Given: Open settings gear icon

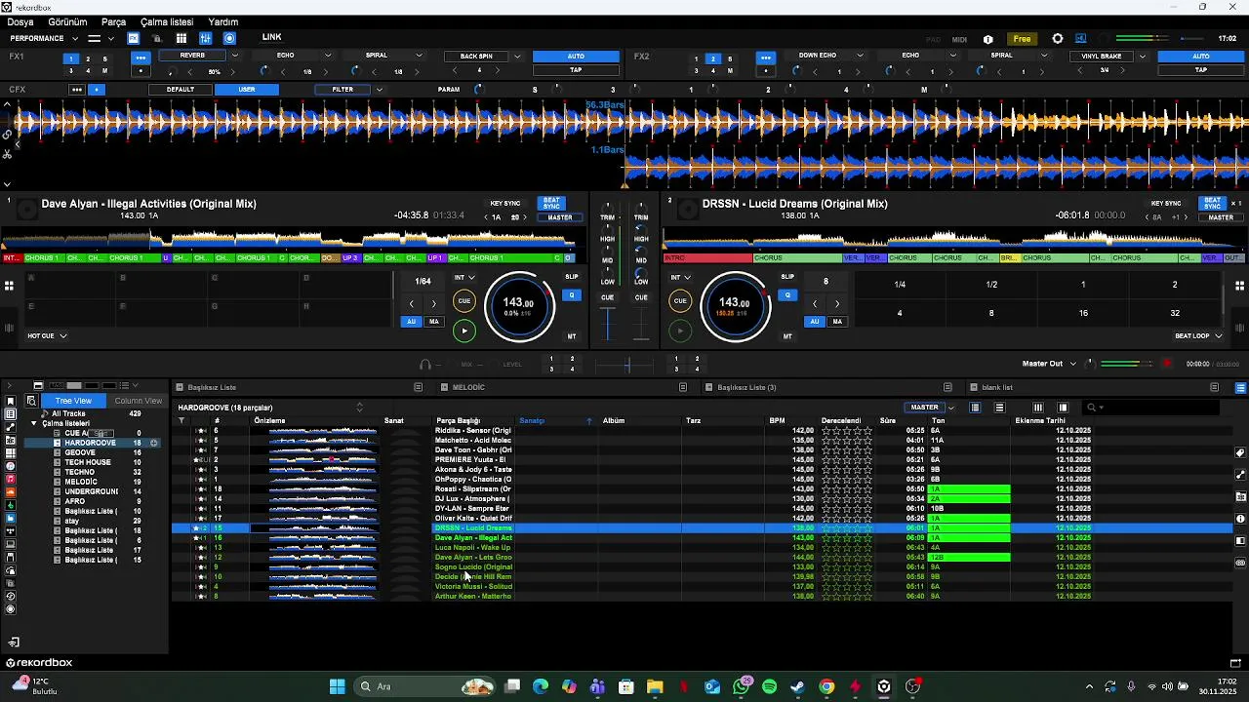Looking at the screenshot, I should (1058, 39).
